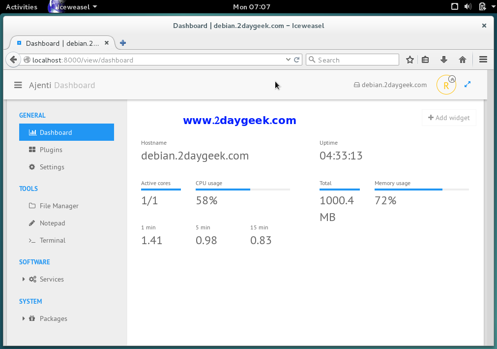Select the Dashboard | debian.2... tab
The height and width of the screenshot is (349, 497).
(x=62, y=43)
